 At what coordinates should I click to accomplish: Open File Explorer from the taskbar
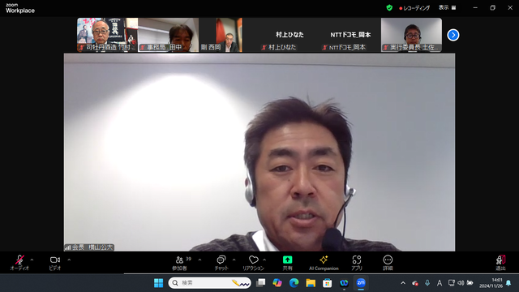(x=311, y=283)
